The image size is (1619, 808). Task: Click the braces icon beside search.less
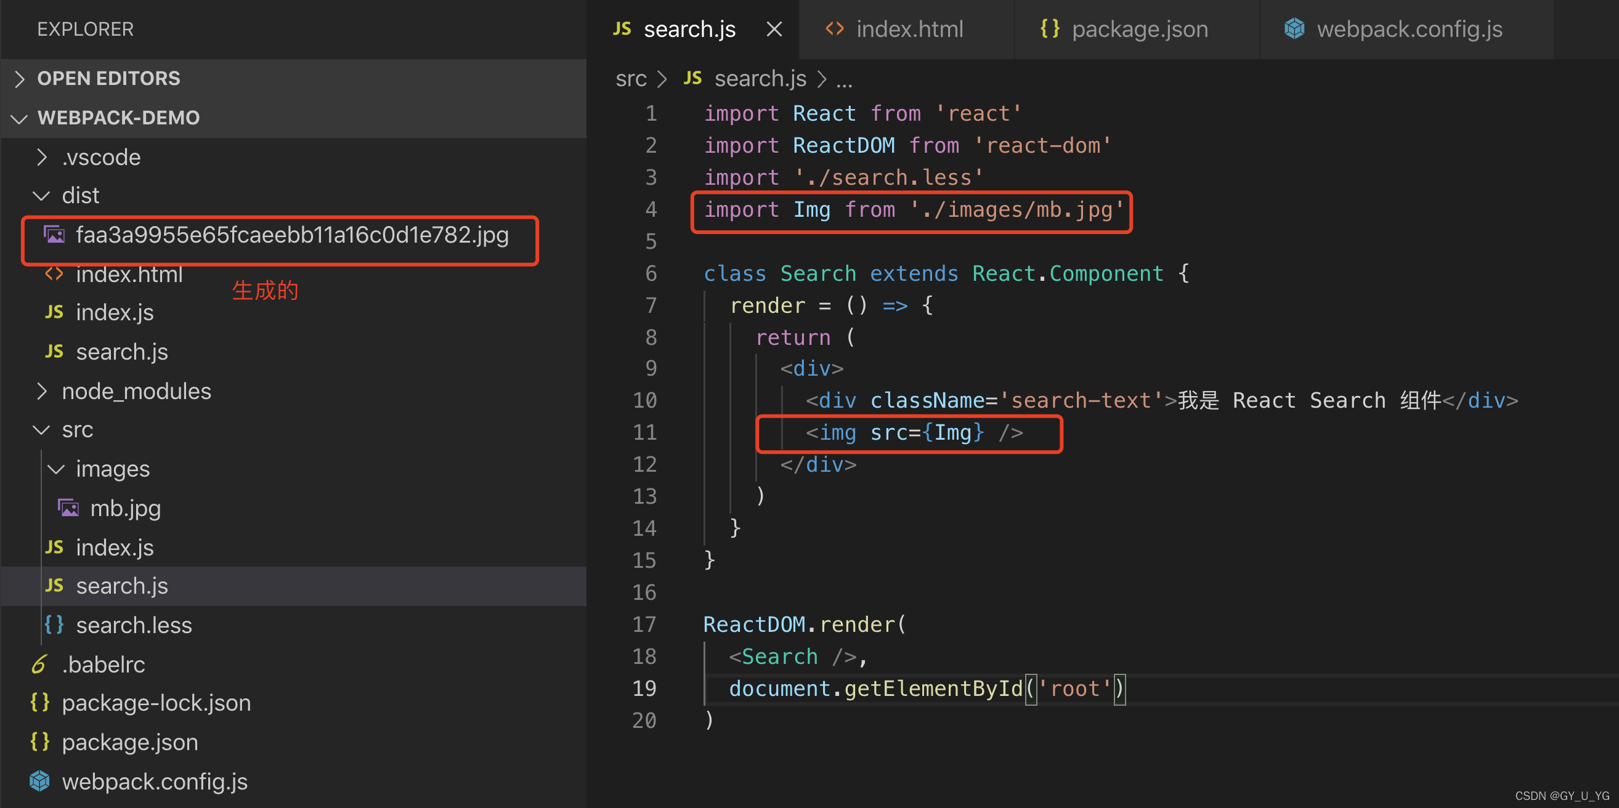[x=55, y=624]
